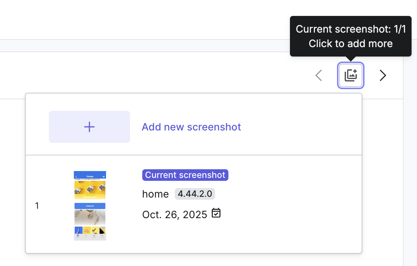417x266 pixels.
Task: Click the cart icon in thumbnail header
Action: click(103, 176)
